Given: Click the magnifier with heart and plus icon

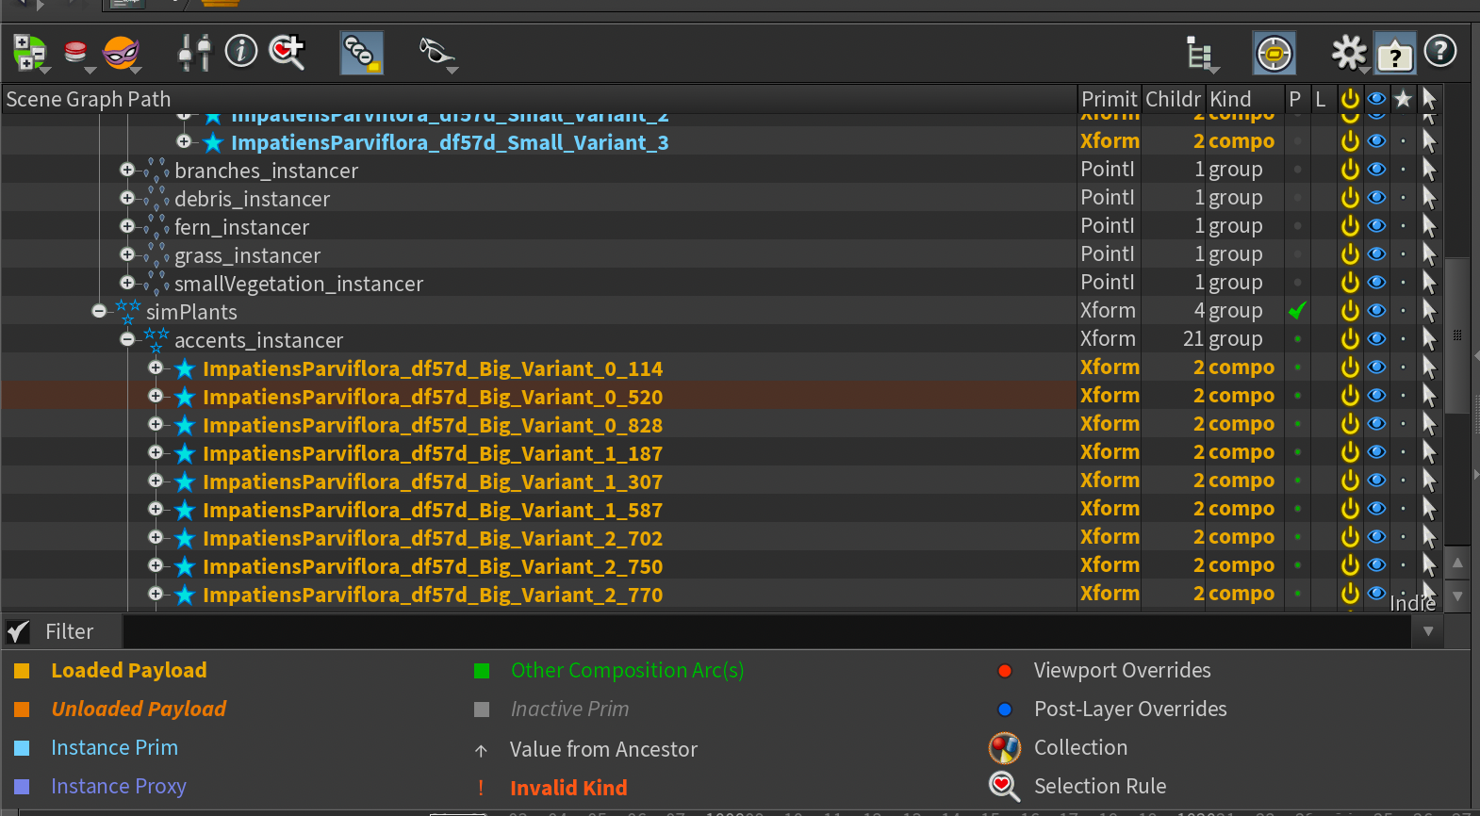Looking at the screenshot, I should pyautogui.click(x=287, y=51).
